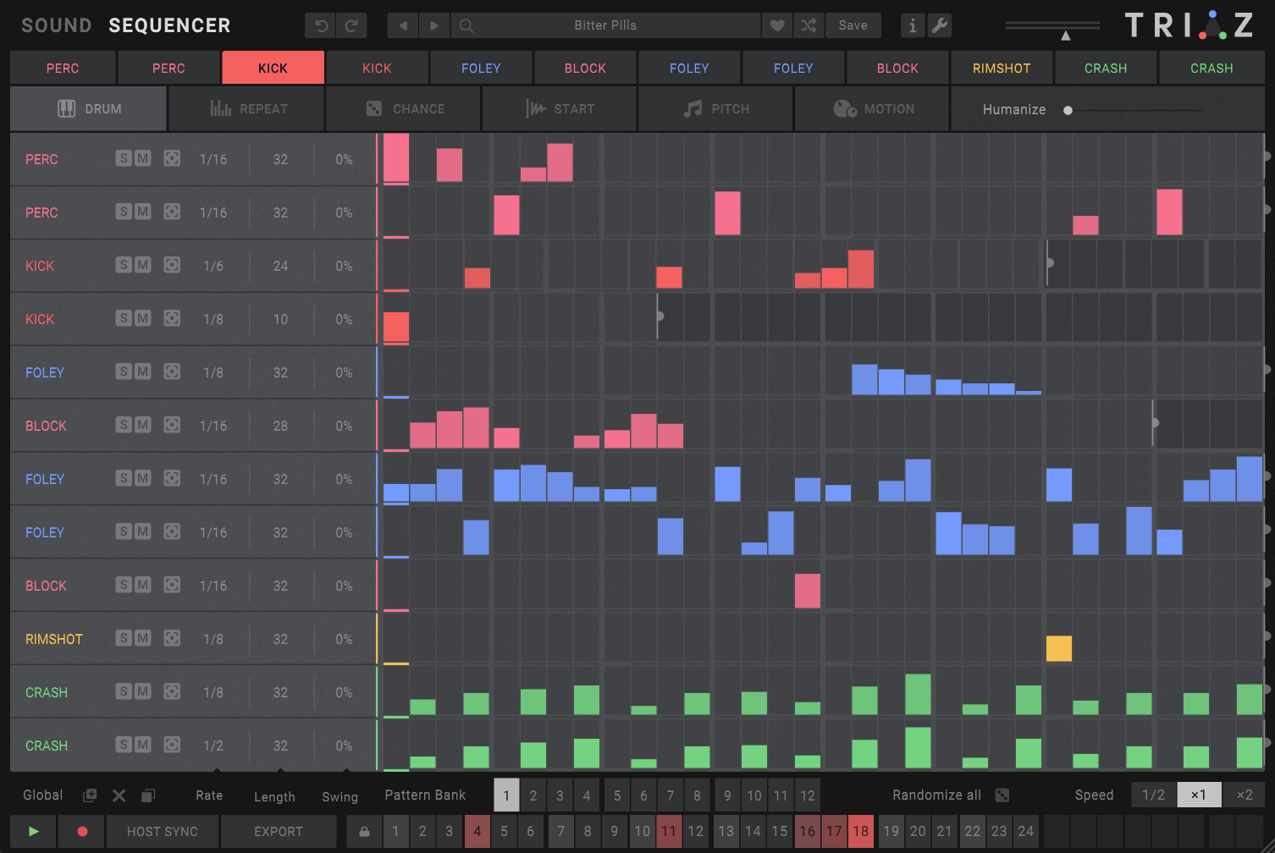The width and height of the screenshot is (1275, 853).
Task: Randomize the RIMSHOT row with its dice icon
Action: point(172,638)
